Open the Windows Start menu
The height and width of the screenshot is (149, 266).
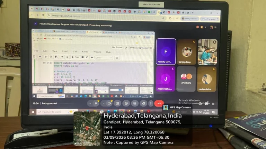click(33, 112)
